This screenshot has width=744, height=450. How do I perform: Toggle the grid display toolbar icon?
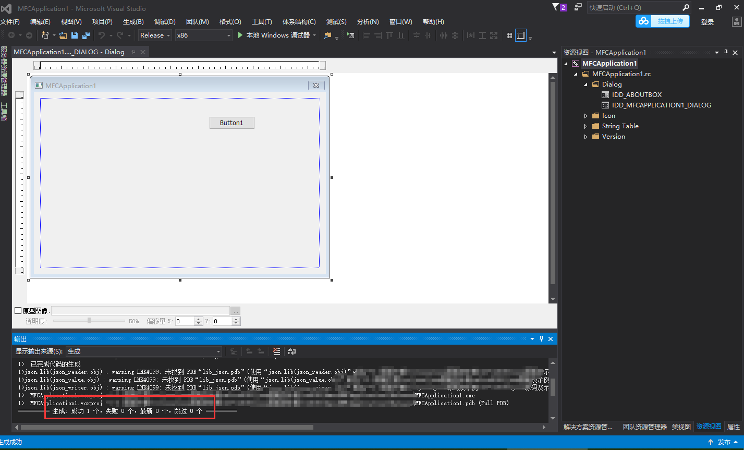click(x=509, y=35)
